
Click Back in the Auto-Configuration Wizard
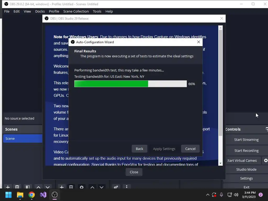pos(139,149)
